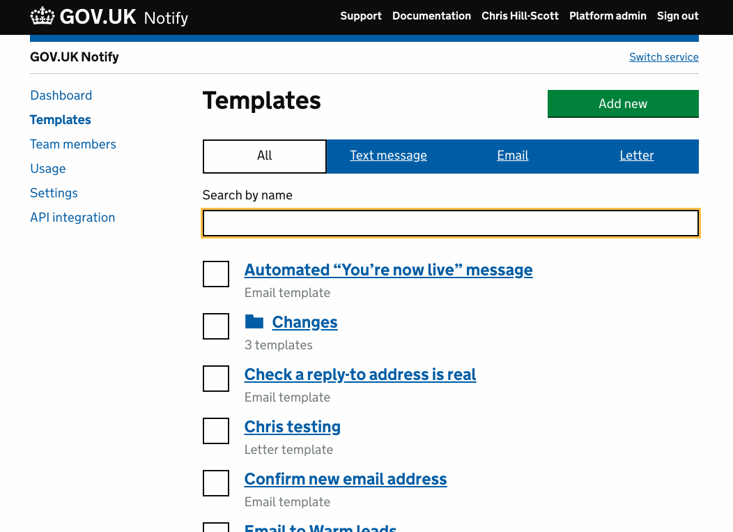This screenshot has width=733, height=532.
Task: Click the Add new button
Action: click(622, 103)
